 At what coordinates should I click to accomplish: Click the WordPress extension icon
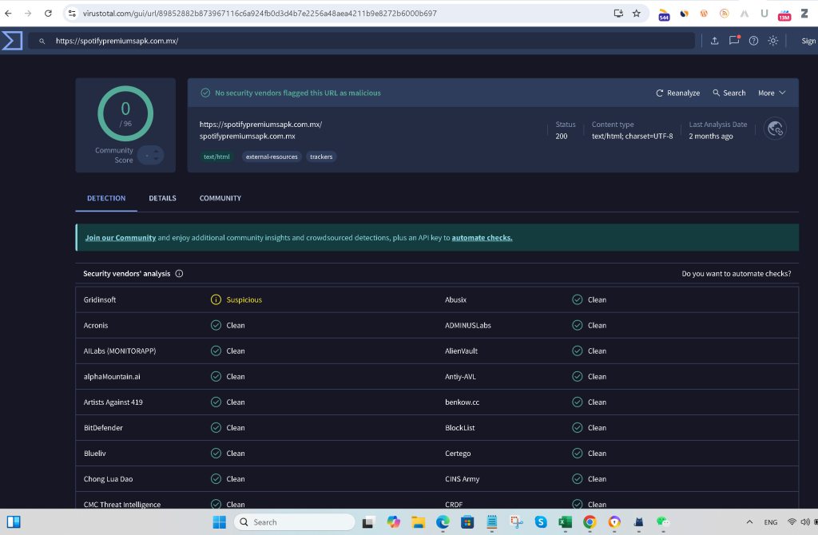click(704, 14)
